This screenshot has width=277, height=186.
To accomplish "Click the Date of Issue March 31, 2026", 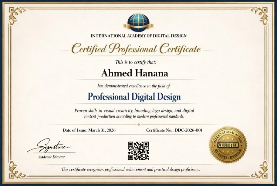I will (89, 130).
